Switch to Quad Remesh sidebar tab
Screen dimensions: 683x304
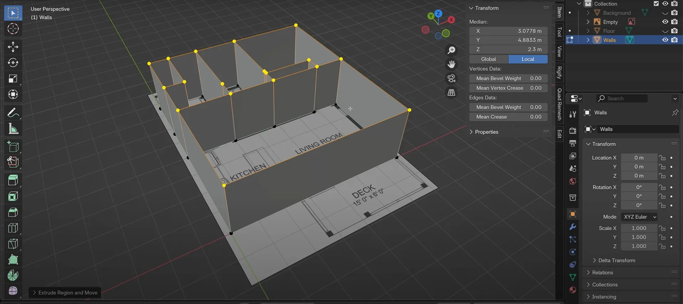pyautogui.click(x=559, y=104)
